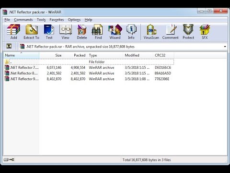
Task: Click the .NET Reflector 7 archive icon
Action: pyautogui.click(x=7, y=67)
